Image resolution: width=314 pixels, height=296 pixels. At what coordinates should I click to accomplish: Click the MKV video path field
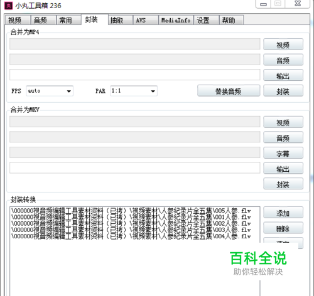pos(135,122)
